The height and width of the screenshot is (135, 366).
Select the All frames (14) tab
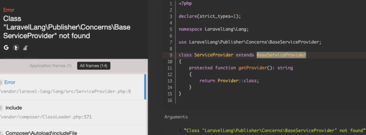tap(94, 66)
